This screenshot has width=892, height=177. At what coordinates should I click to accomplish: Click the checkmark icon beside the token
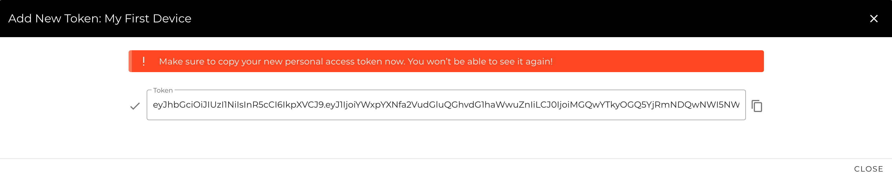pos(135,106)
